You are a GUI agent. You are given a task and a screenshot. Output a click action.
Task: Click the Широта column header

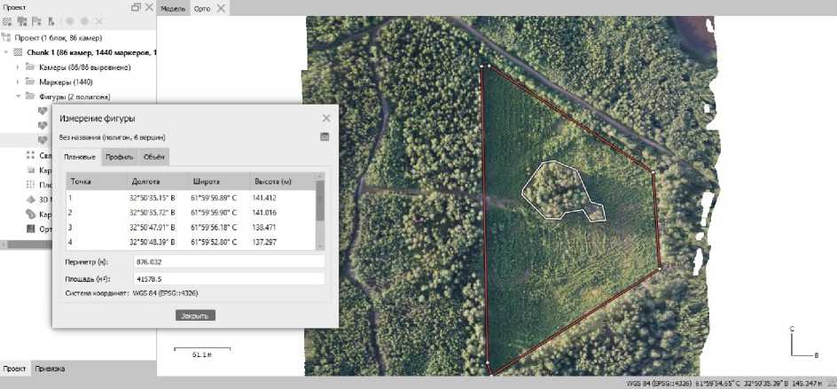(219, 182)
